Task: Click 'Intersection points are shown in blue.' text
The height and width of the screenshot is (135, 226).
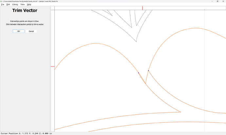Action: [x=25, y=21]
